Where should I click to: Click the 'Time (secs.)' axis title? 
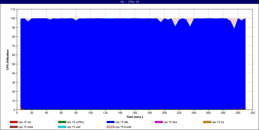click(135, 117)
